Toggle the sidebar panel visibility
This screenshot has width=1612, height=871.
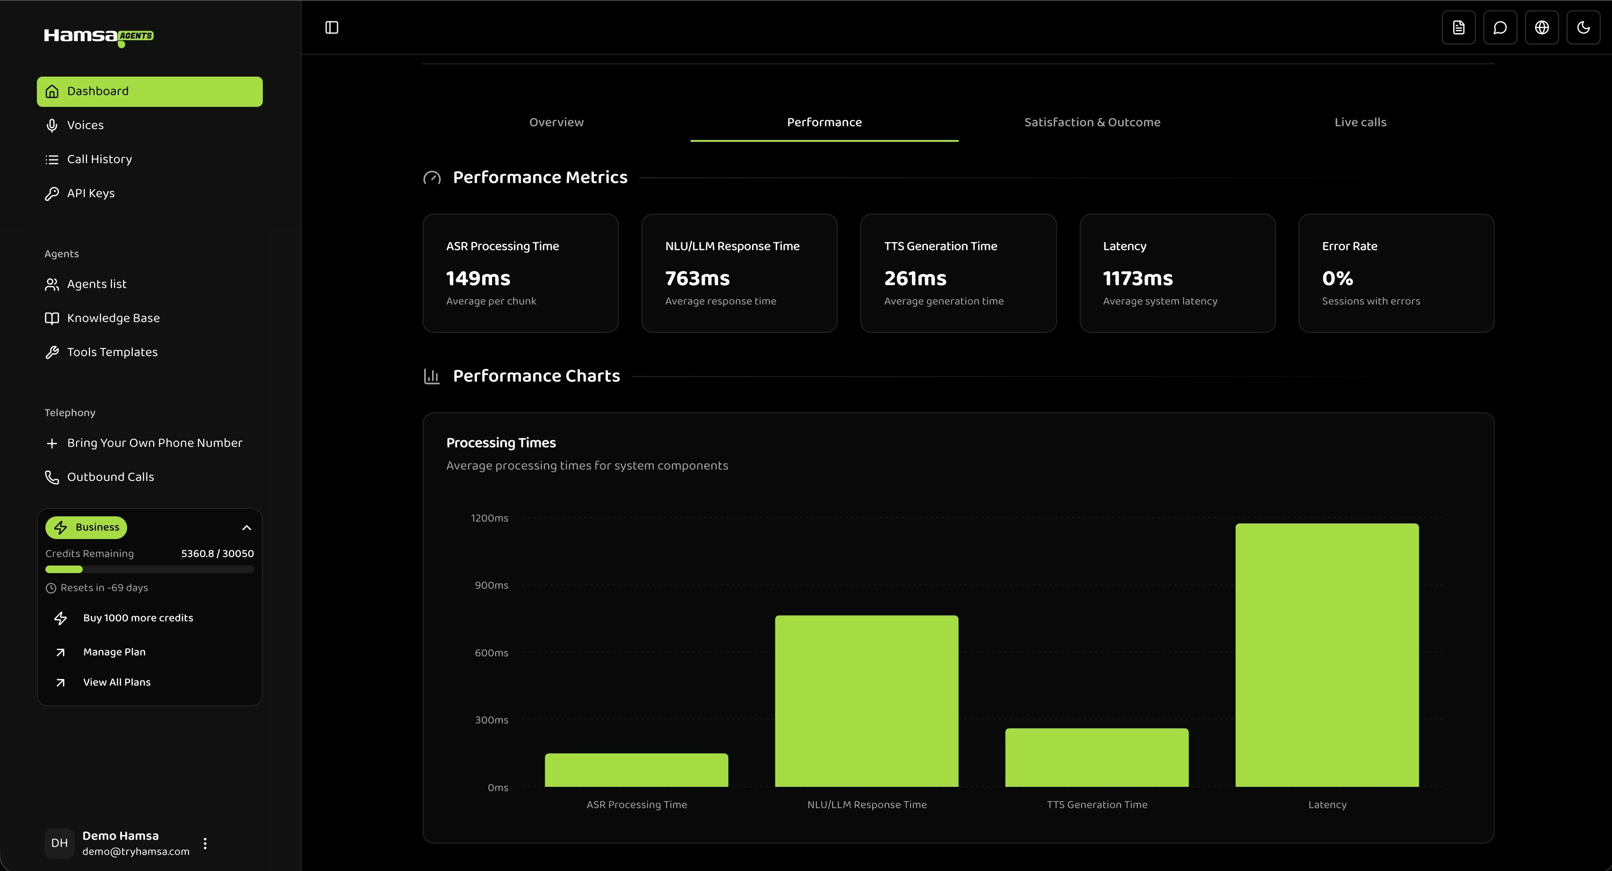coord(332,27)
